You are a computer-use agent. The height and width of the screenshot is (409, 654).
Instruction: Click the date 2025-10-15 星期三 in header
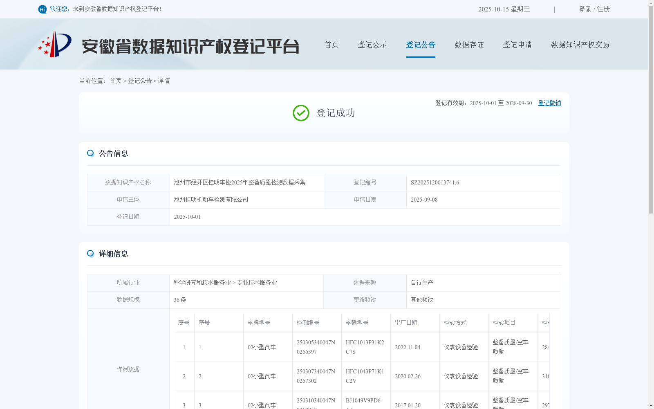(x=504, y=9)
